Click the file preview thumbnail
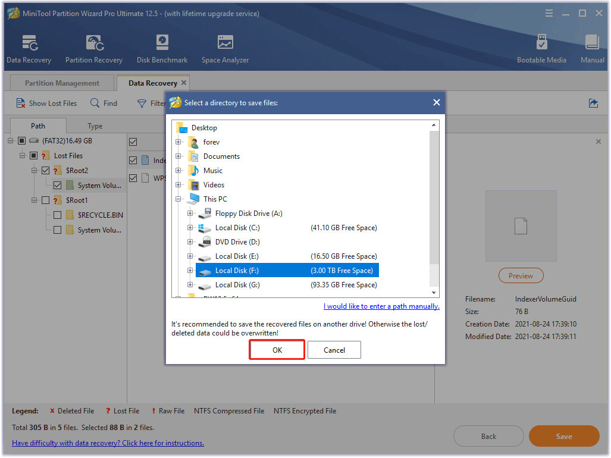The height and width of the screenshot is (458, 611). [521, 226]
